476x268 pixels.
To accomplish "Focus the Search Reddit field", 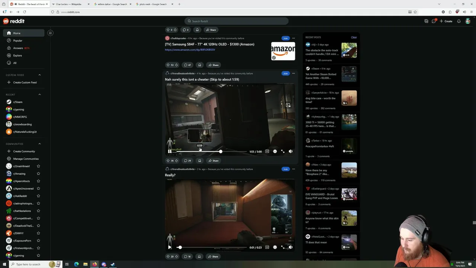I will click(x=237, y=21).
